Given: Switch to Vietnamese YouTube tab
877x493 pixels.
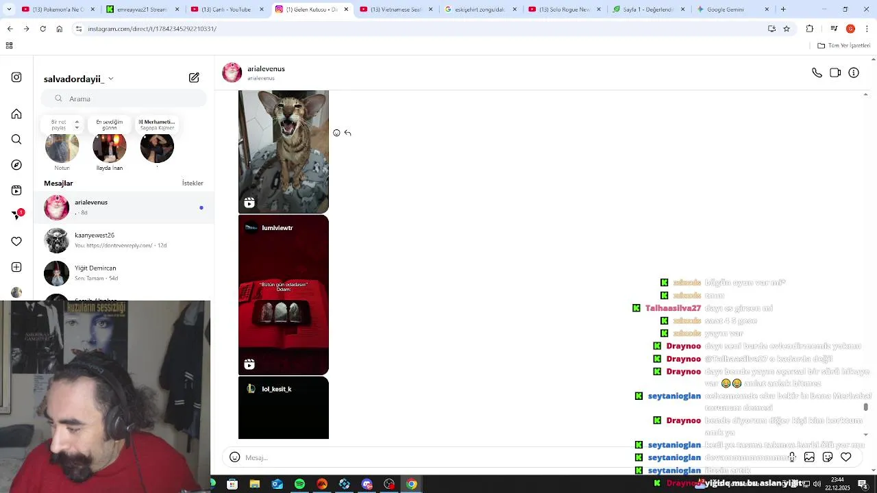Looking at the screenshot, I should 395,10.
